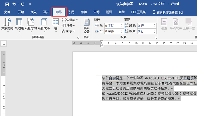Open the 文件 tab

tap(7, 12)
